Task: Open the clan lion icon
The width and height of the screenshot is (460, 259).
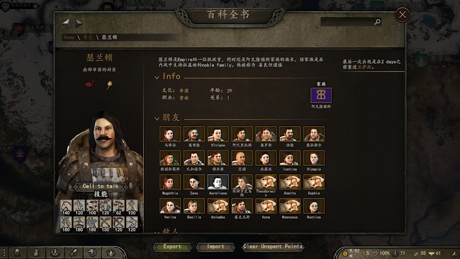Action: click(93, 253)
